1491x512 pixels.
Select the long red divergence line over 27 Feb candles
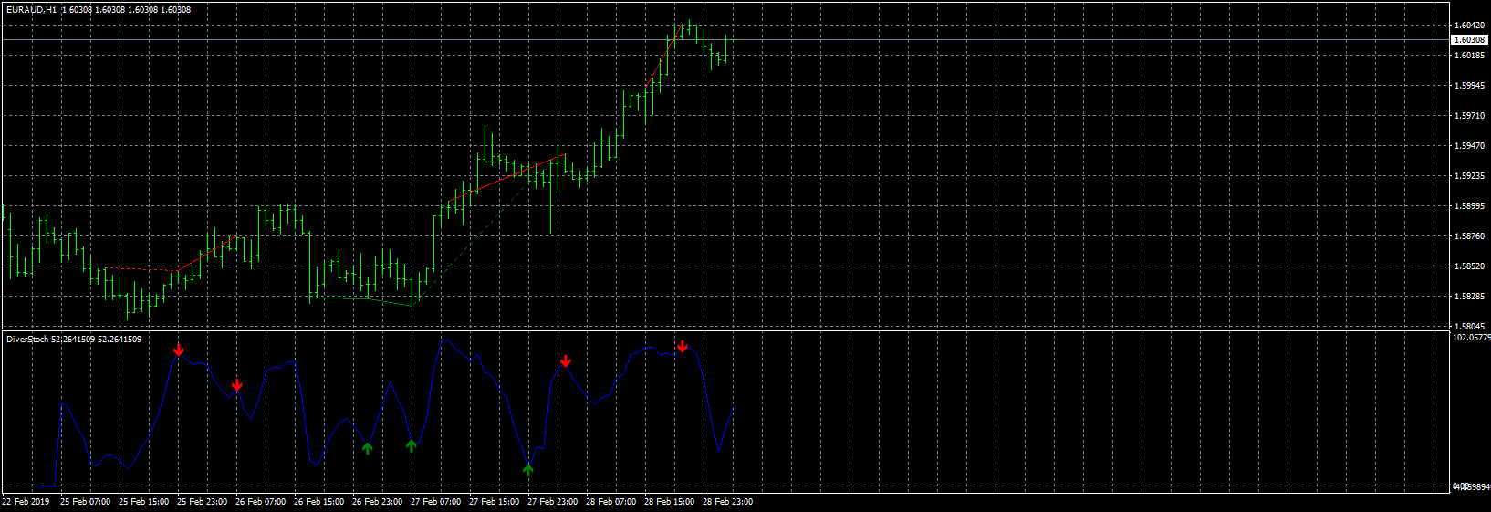coord(506,178)
